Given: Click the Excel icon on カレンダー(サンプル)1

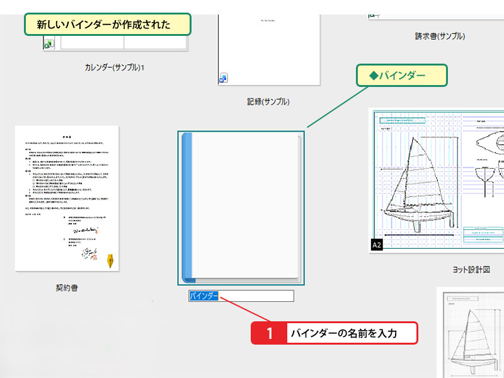Looking at the screenshot, I should pyautogui.click(x=49, y=43).
